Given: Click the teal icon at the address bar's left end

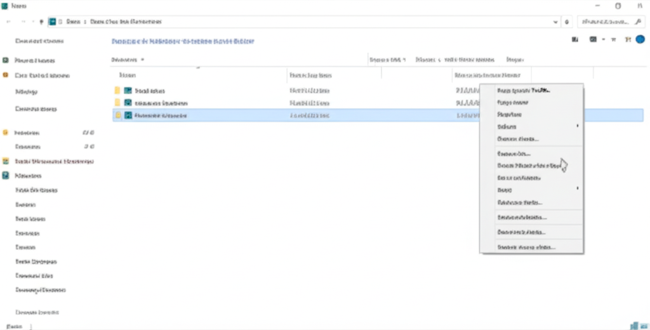Looking at the screenshot, I should pos(52,22).
